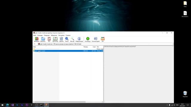Open the terminal window from taskbar

point(41,105)
